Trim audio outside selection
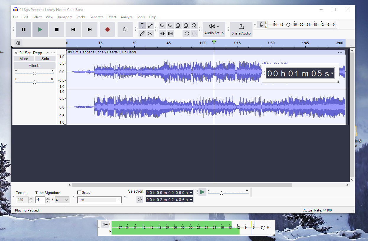The height and width of the screenshot is (241, 368). pos(162,34)
